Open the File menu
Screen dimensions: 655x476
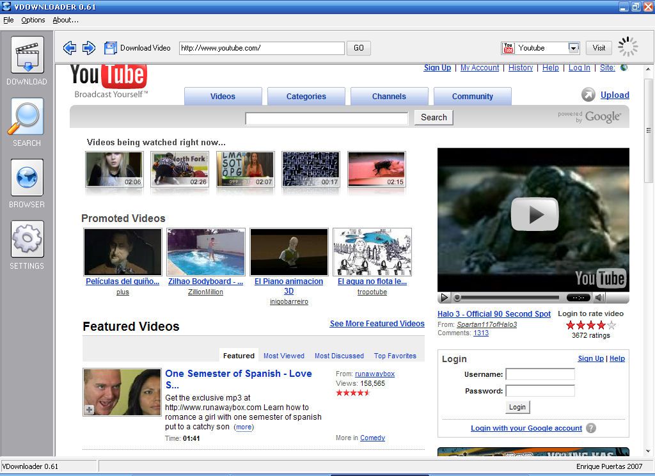click(x=8, y=20)
